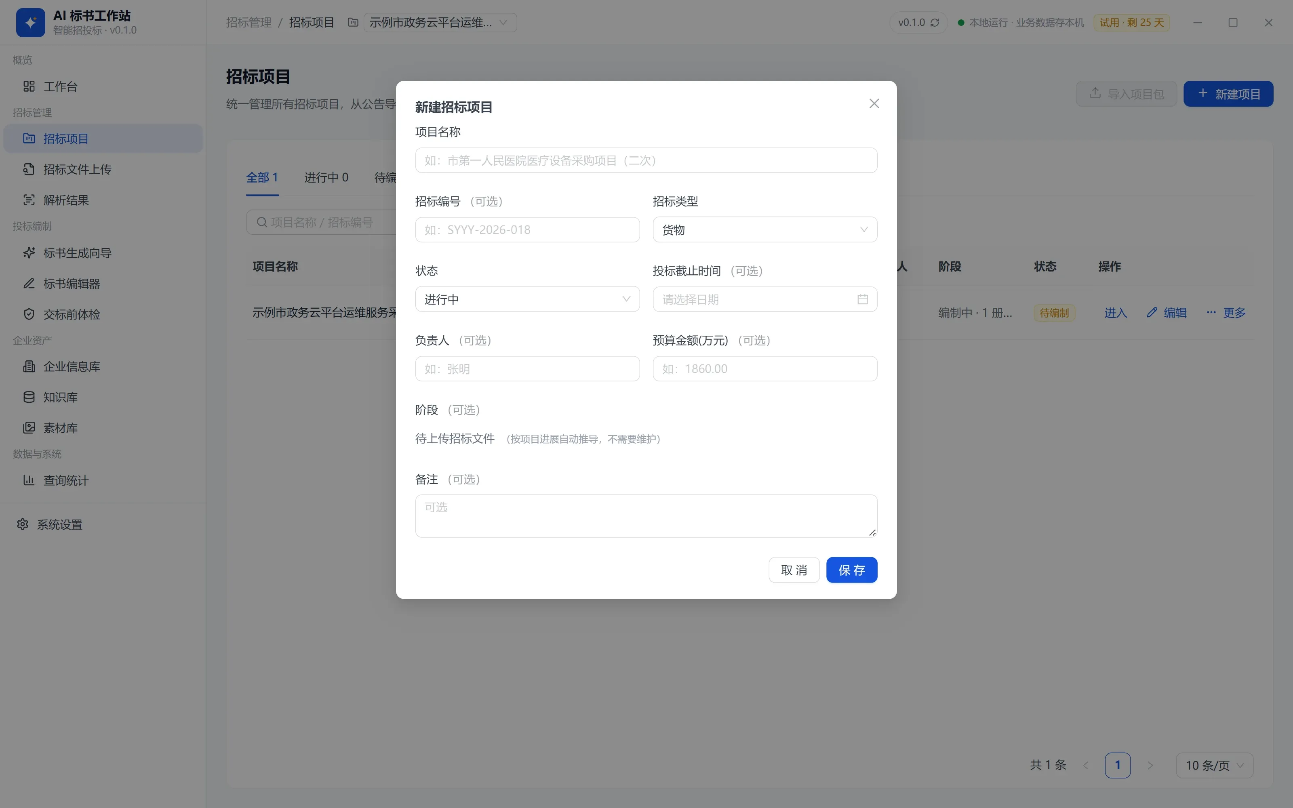Click the refresh icon next to v0.1.0
1293x808 pixels.
(x=935, y=23)
